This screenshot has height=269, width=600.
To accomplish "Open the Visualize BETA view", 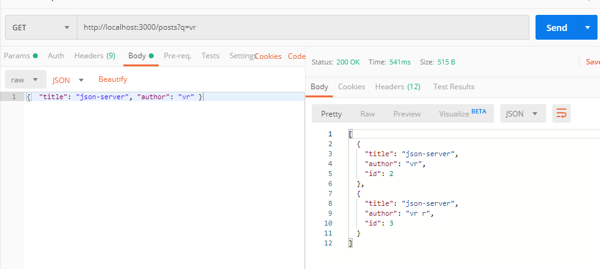I will pos(462,113).
